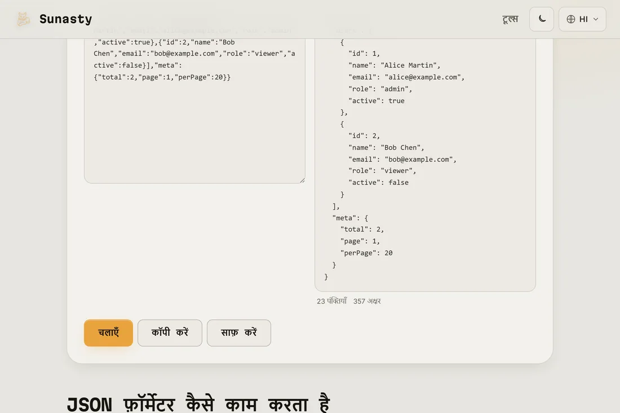Screen dimensions: 620x413
Task: Grab the textarea resize handle corner
Action: [302, 180]
